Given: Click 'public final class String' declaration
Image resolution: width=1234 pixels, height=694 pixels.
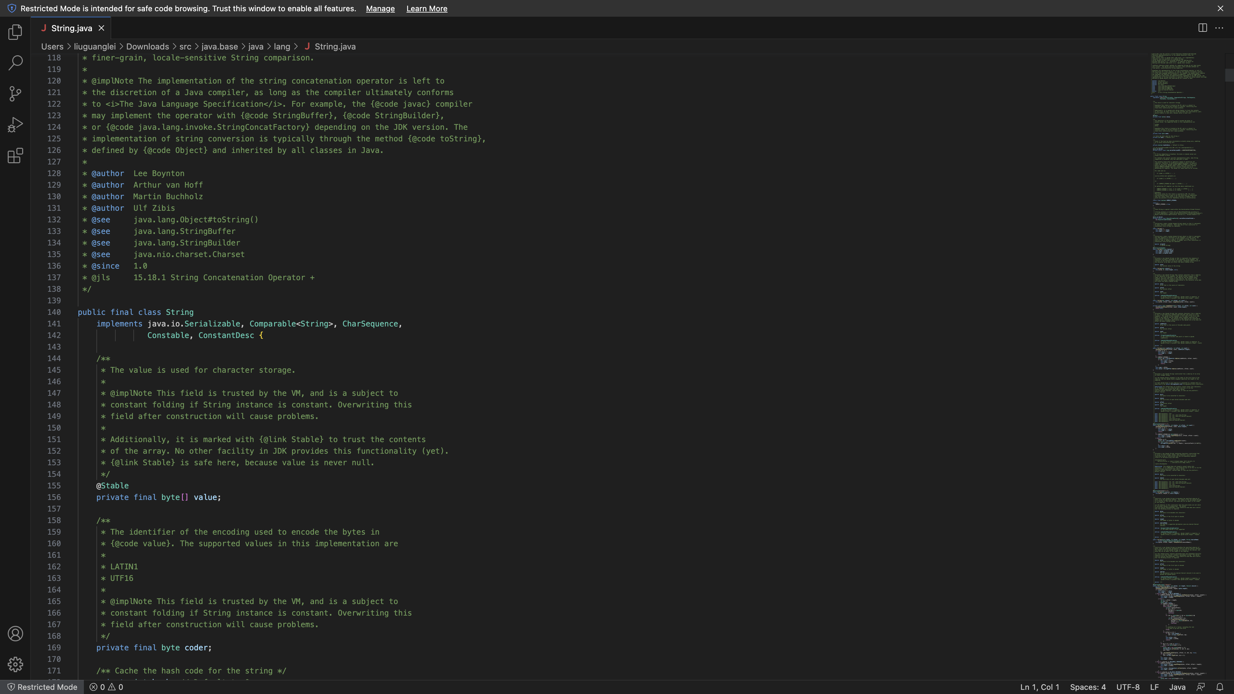Looking at the screenshot, I should 136,312.
